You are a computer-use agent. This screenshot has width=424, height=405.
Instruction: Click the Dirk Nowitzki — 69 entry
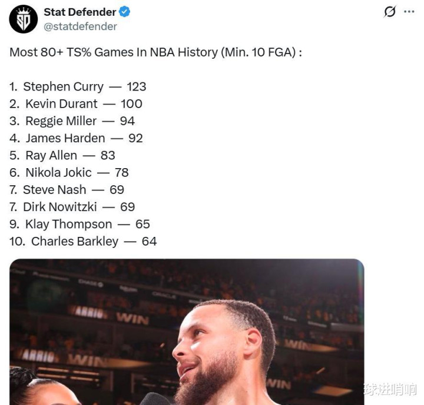[x=72, y=207]
